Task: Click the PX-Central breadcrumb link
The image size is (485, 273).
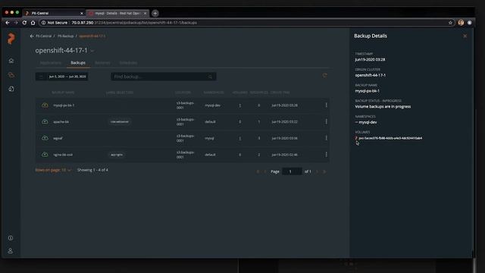Action: click(x=43, y=36)
